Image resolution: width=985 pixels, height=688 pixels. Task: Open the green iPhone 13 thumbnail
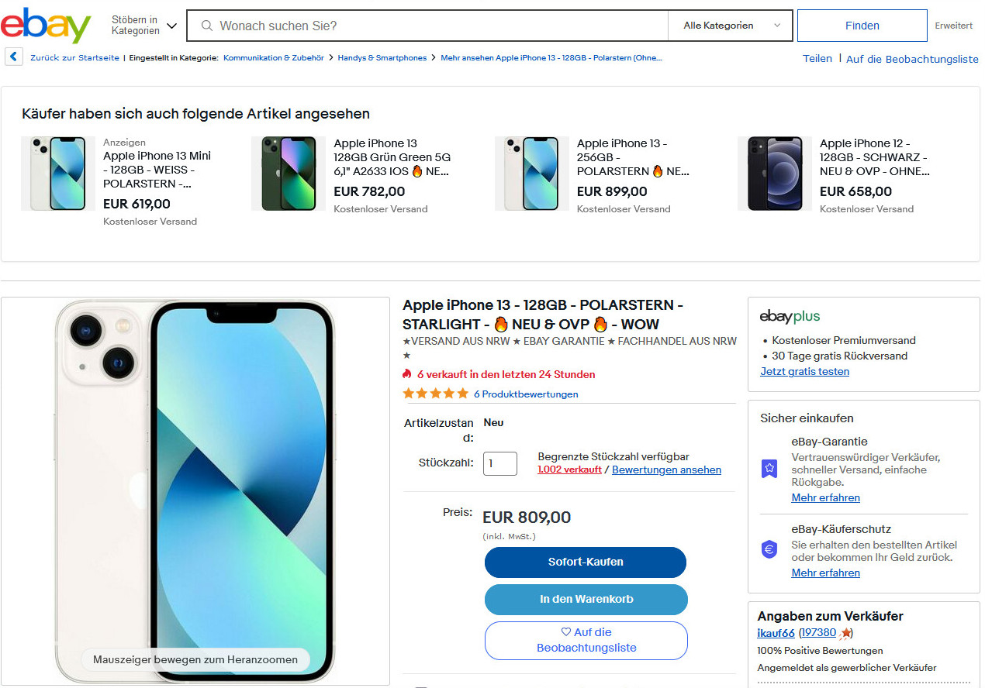tap(289, 174)
